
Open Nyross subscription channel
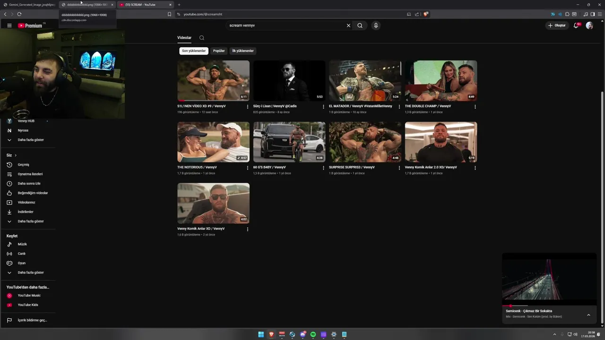(x=27, y=131)
